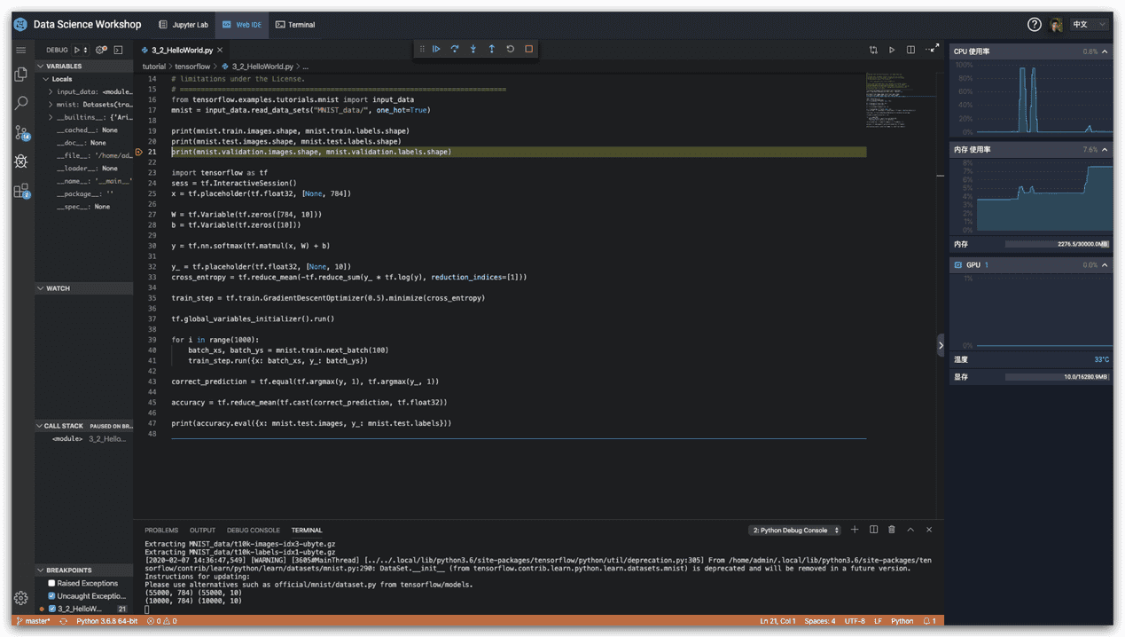The height and width of the screenshot is (637, 1125).
Task: Add a new terminal with the plus icon
Action: click(x=855, y=530)
